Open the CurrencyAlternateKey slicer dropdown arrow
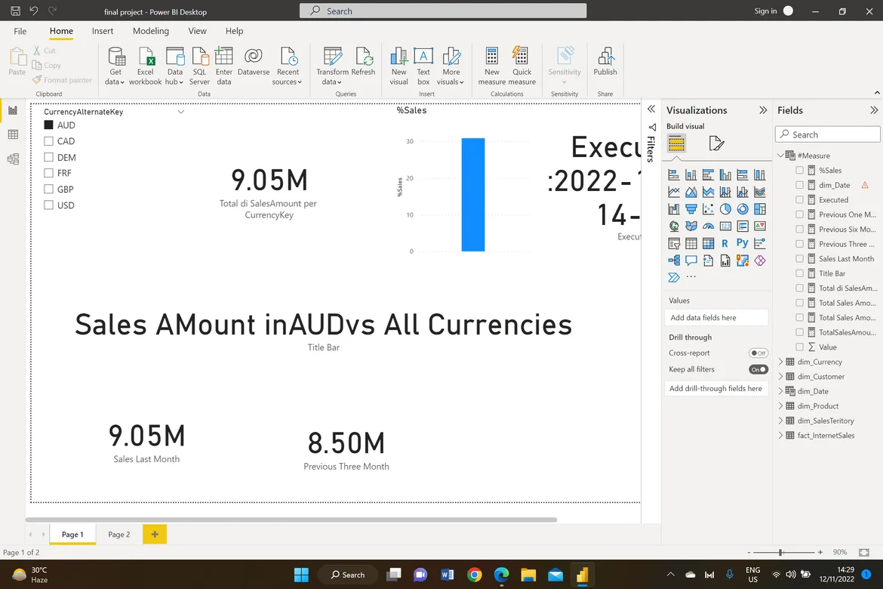 click(180, 112)
